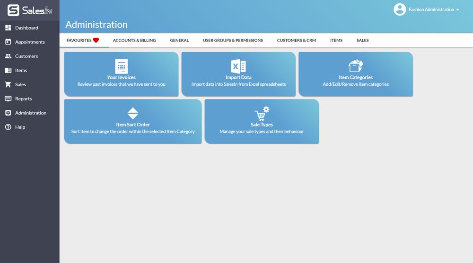Open Help from the sidebar

pyautogui.click(x=29, y=127)
